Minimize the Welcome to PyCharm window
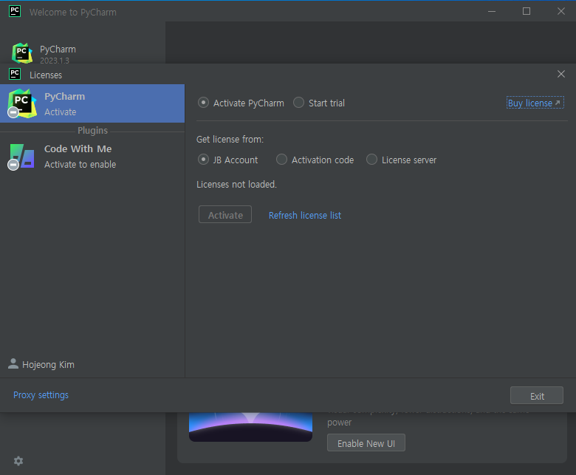 (492, 11)
